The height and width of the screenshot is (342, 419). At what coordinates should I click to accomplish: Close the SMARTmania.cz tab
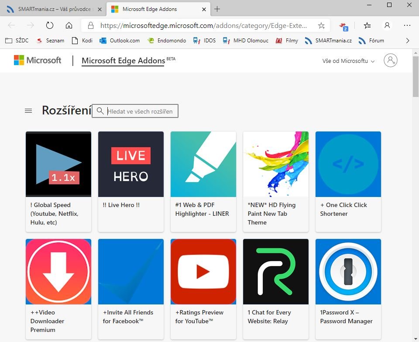tap(100, 9)
